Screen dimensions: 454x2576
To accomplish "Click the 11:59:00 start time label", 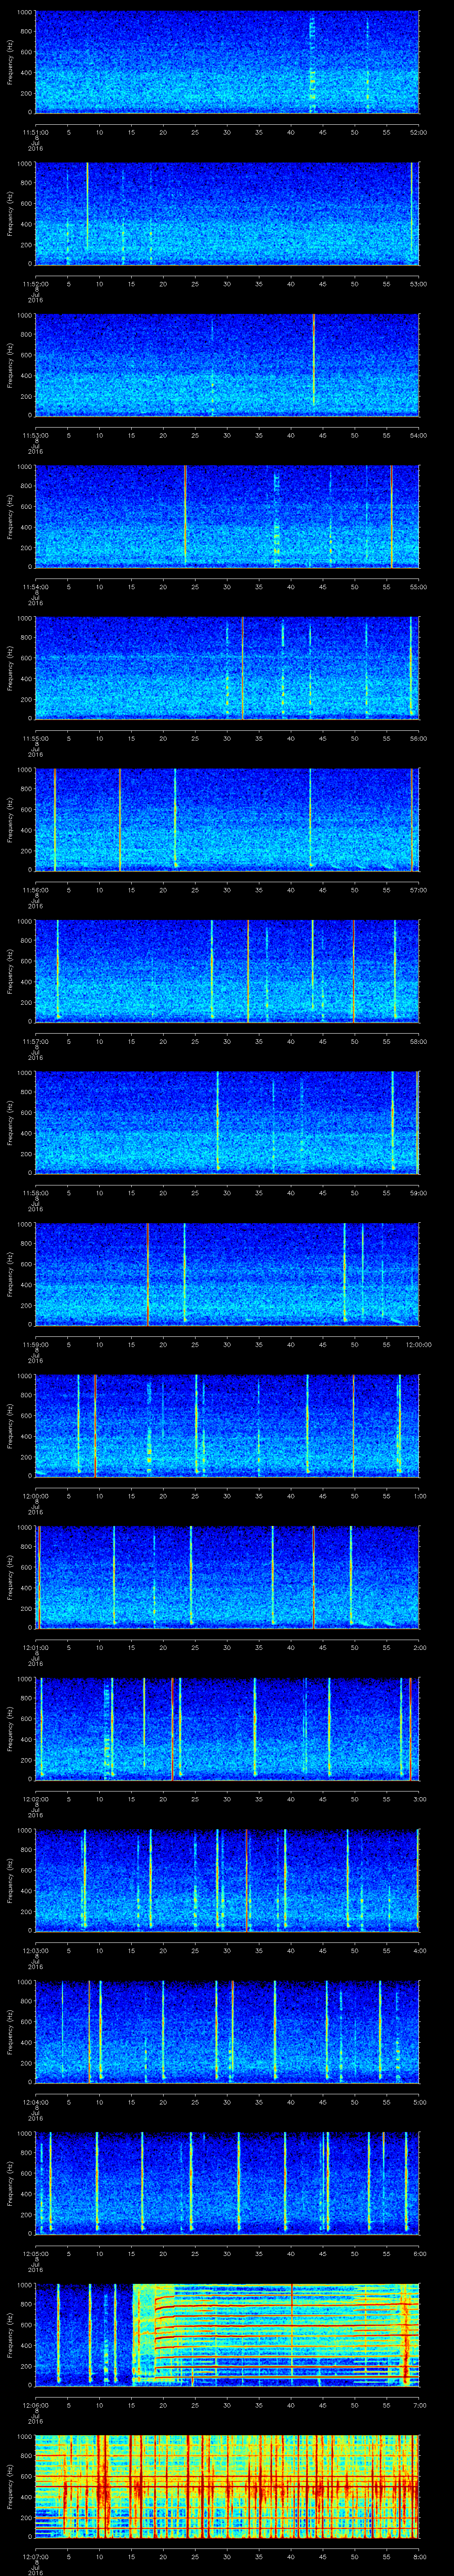I will [x=35, y=1345].
